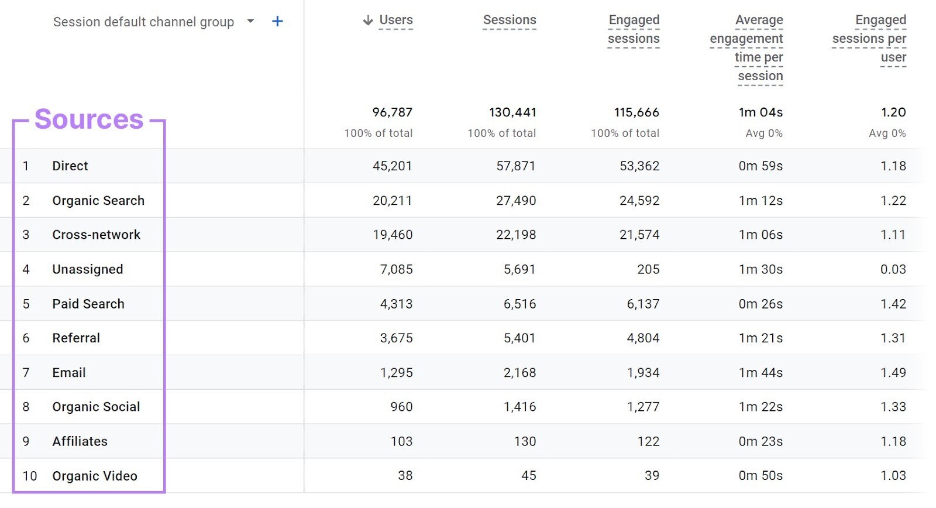
Task: Click Average engagement time per session header
Action: (746, 48)
